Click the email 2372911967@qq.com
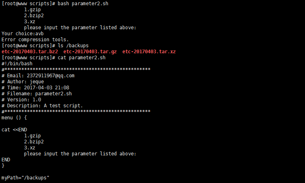305x183 pixels. click(x=51, y=76)
